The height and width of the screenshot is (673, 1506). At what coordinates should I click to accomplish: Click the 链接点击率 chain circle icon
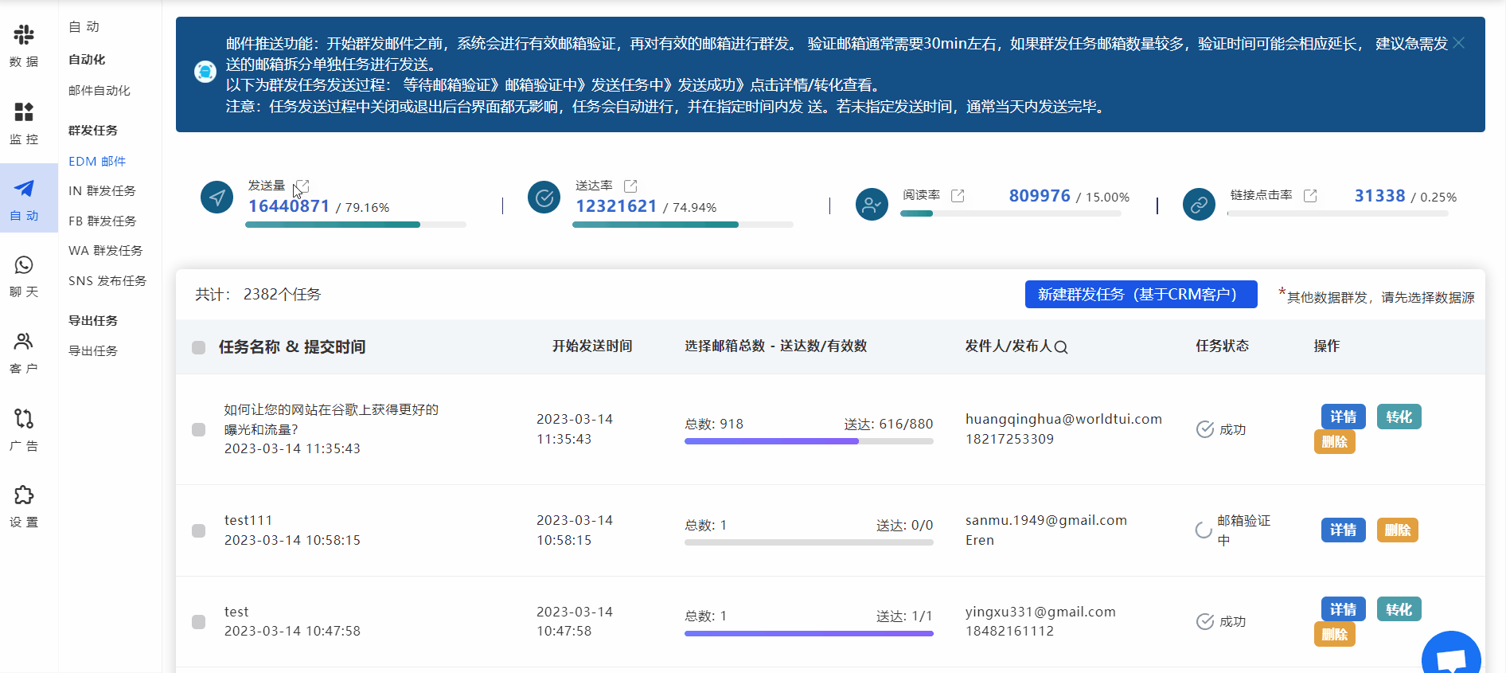tap(1199, 205)
